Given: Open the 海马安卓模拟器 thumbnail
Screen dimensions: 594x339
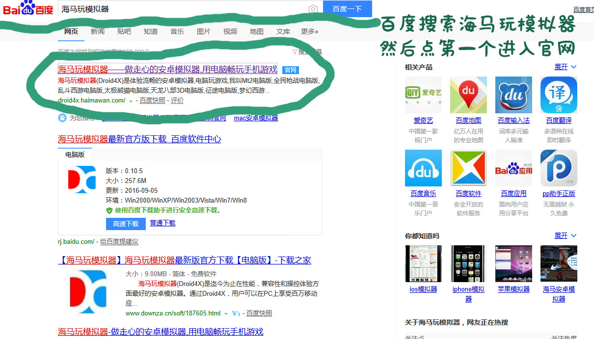Looking at the screenshot, I should (x=559, y=263).
